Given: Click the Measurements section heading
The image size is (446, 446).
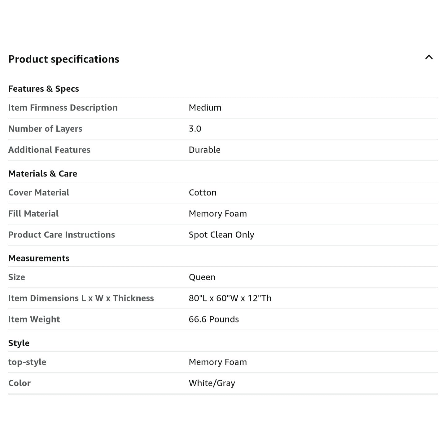Looking at the screenshot, I should click(39, 258).
